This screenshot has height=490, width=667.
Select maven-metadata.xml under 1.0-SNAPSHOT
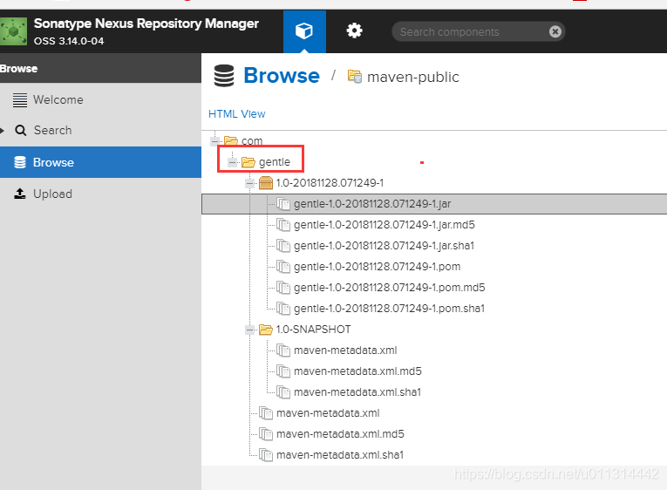(x=345, y=350)
